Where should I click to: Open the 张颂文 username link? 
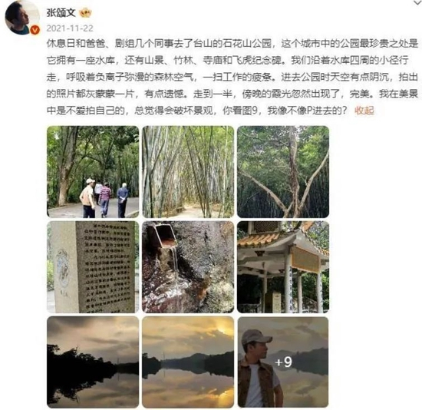[x=61, y=12]
